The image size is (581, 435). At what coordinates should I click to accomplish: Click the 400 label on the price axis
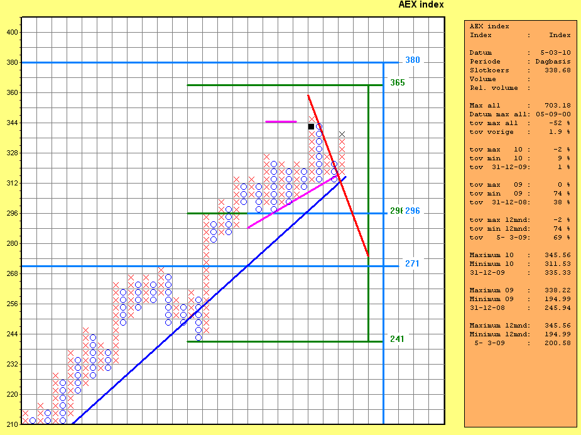coord(13,32)
